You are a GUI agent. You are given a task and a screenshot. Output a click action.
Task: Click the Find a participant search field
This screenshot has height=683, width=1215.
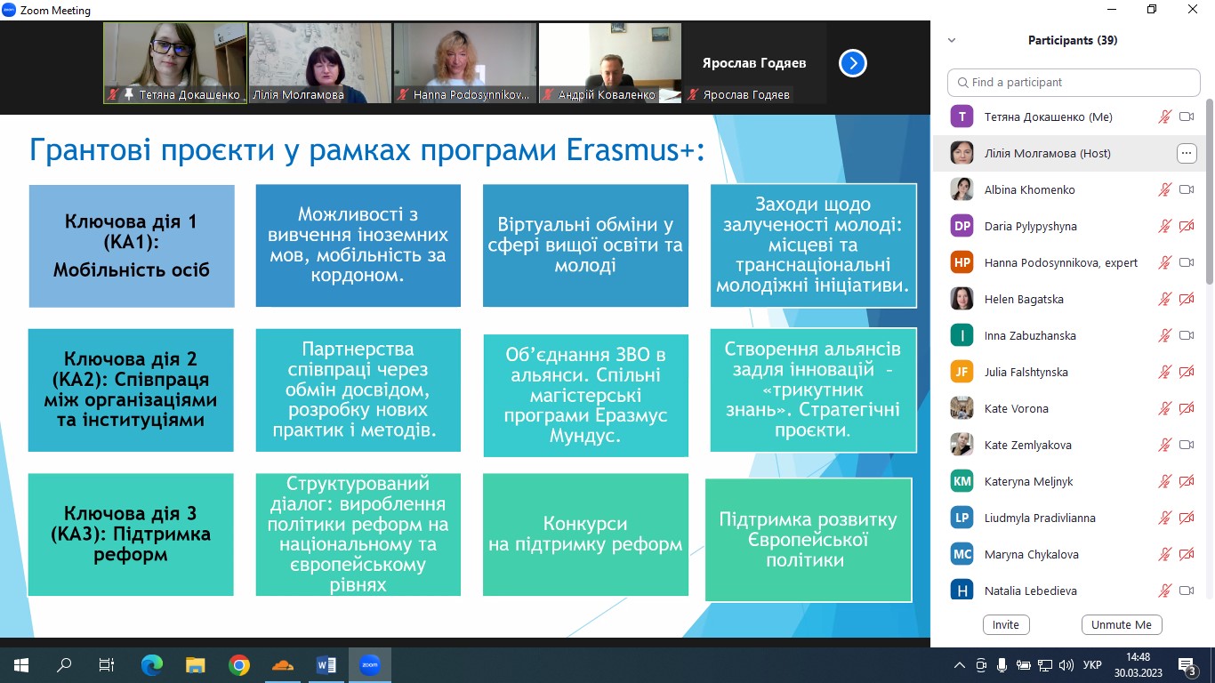point(1074,82)
